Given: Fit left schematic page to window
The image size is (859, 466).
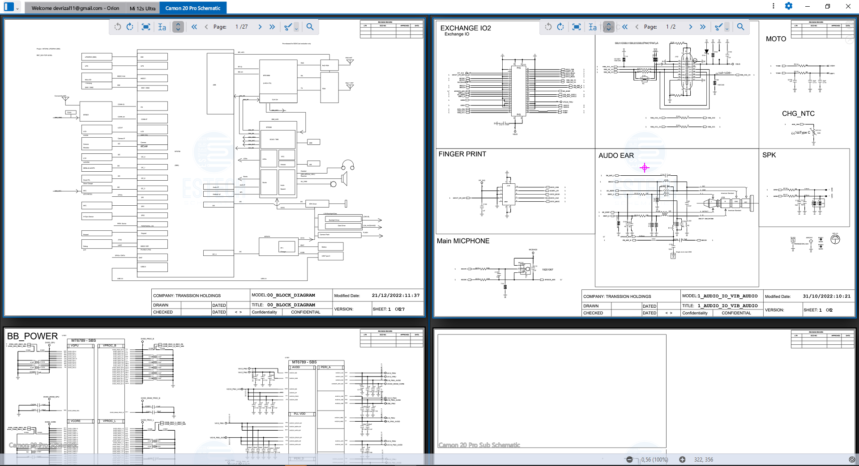Looking at the screenshot, I should (x=146, y=27).
